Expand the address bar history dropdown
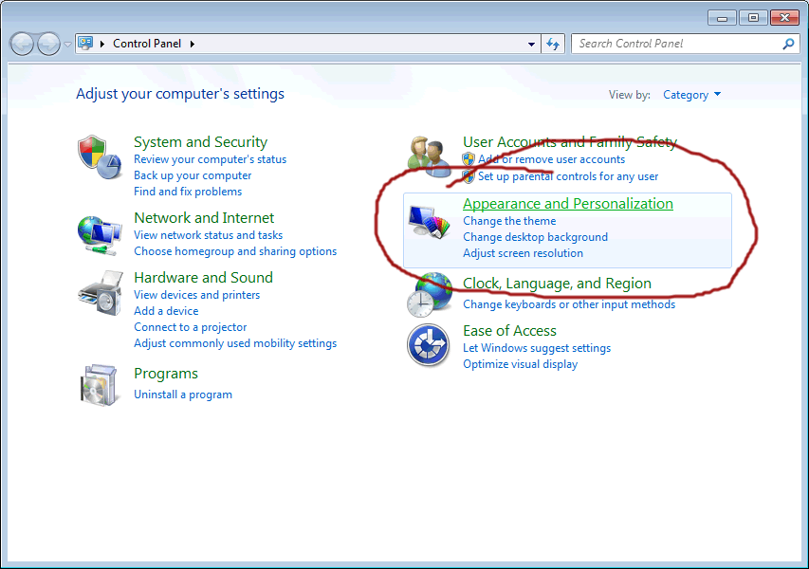The height and width of the screenshot is (569, 809). 531,45
